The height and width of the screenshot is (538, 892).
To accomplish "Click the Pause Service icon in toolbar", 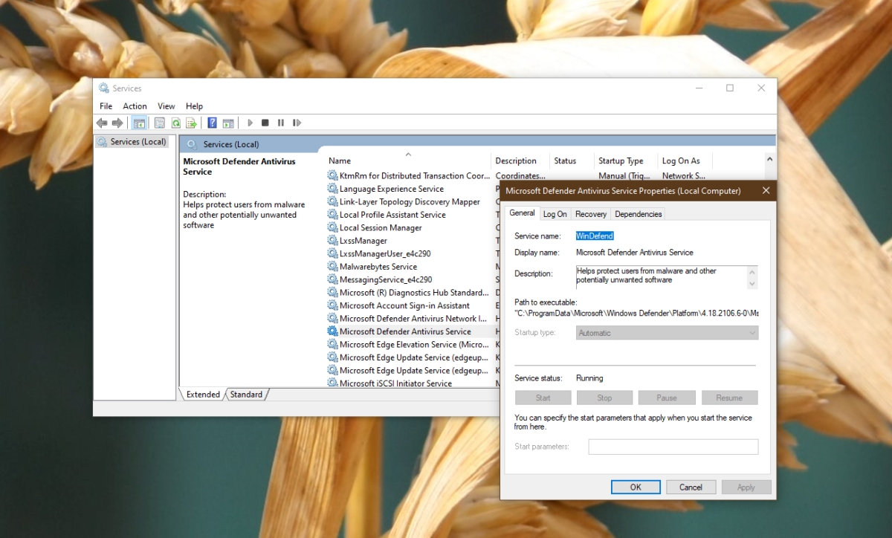I will [281, 123].
